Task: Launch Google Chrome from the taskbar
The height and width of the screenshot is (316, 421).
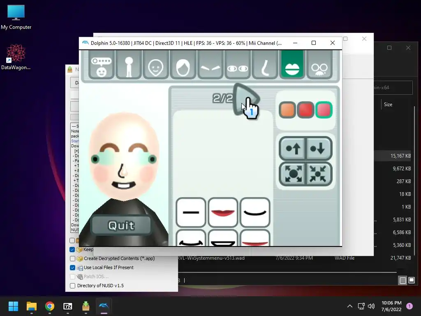Action: [50, 306]
